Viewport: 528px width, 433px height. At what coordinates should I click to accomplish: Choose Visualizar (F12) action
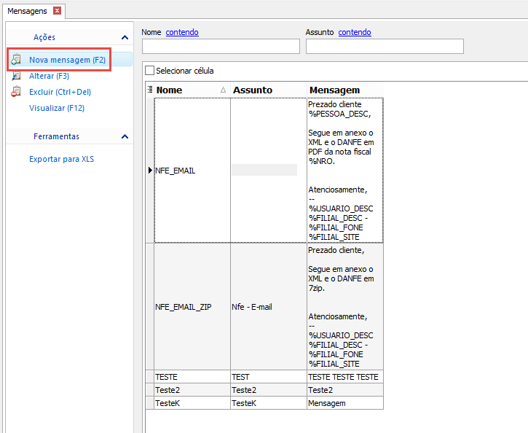[57, 108]
